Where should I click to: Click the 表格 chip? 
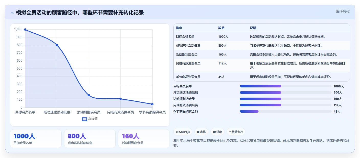[201, 132]
